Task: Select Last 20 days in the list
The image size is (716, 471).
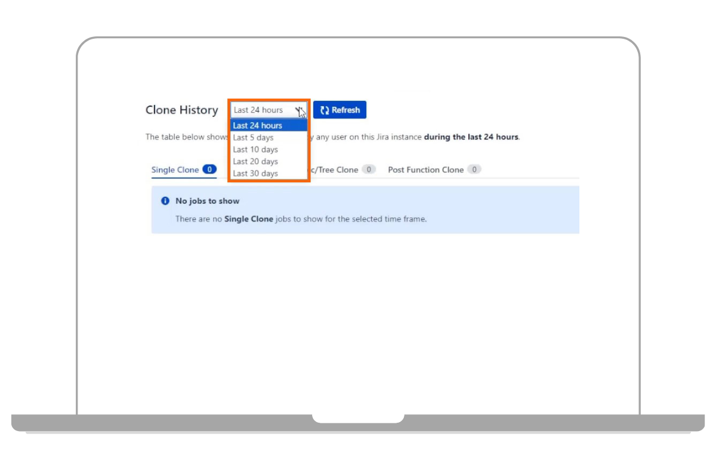Action: [255, 162]
